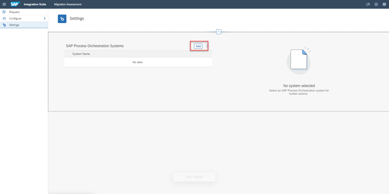Image resolution: width=389 pixels, height=194 pixels.
Task: Click the No system selected heading
Action: [x=299, y=86]
